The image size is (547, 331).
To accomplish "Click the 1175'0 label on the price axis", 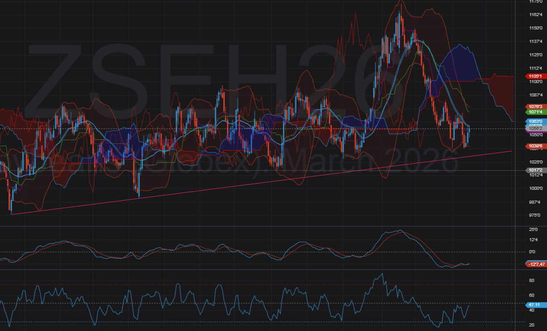I will click(x=535, y=2).
